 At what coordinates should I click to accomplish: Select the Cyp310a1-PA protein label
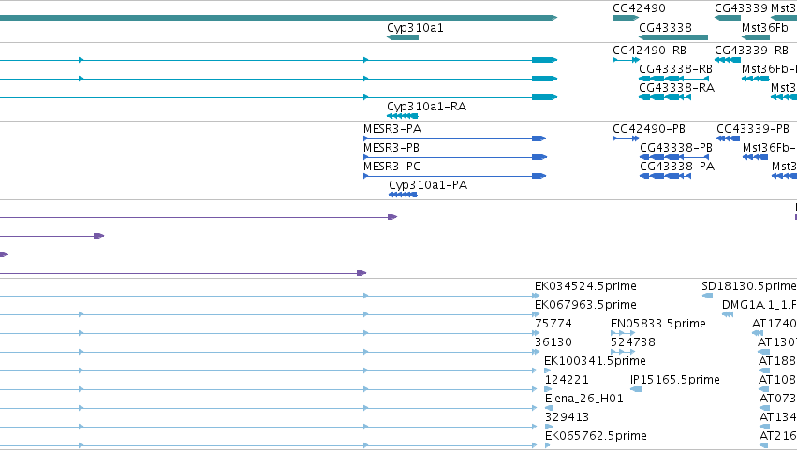point(428,185)
